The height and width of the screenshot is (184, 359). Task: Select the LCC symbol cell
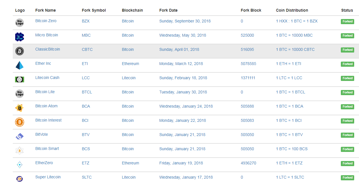86,78
